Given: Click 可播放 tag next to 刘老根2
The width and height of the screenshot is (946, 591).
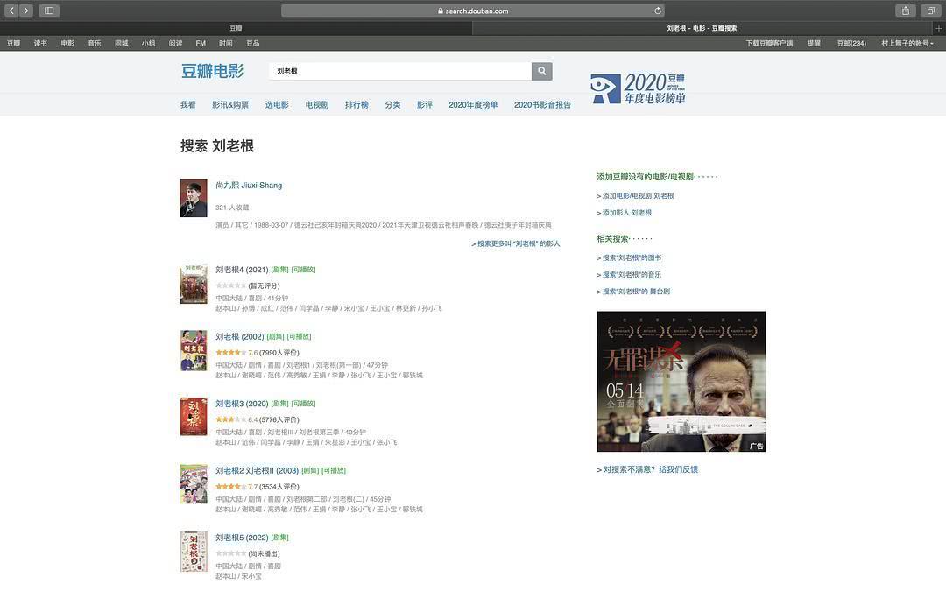Looking at the screenshot, I should tap(334, 470).
